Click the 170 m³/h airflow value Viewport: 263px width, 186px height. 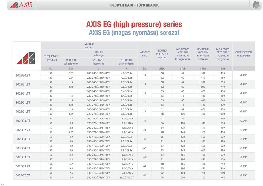183,173
